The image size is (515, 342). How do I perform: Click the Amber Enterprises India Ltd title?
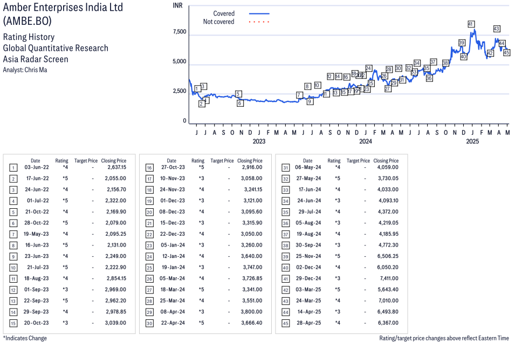pyautogui.click(x=63, y=7)
